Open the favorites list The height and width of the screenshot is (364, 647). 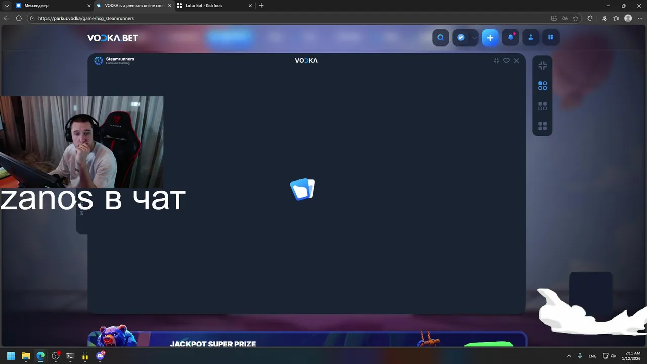coord(616,18)
